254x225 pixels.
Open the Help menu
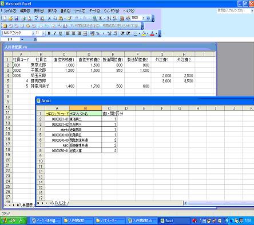coord(129,11)
